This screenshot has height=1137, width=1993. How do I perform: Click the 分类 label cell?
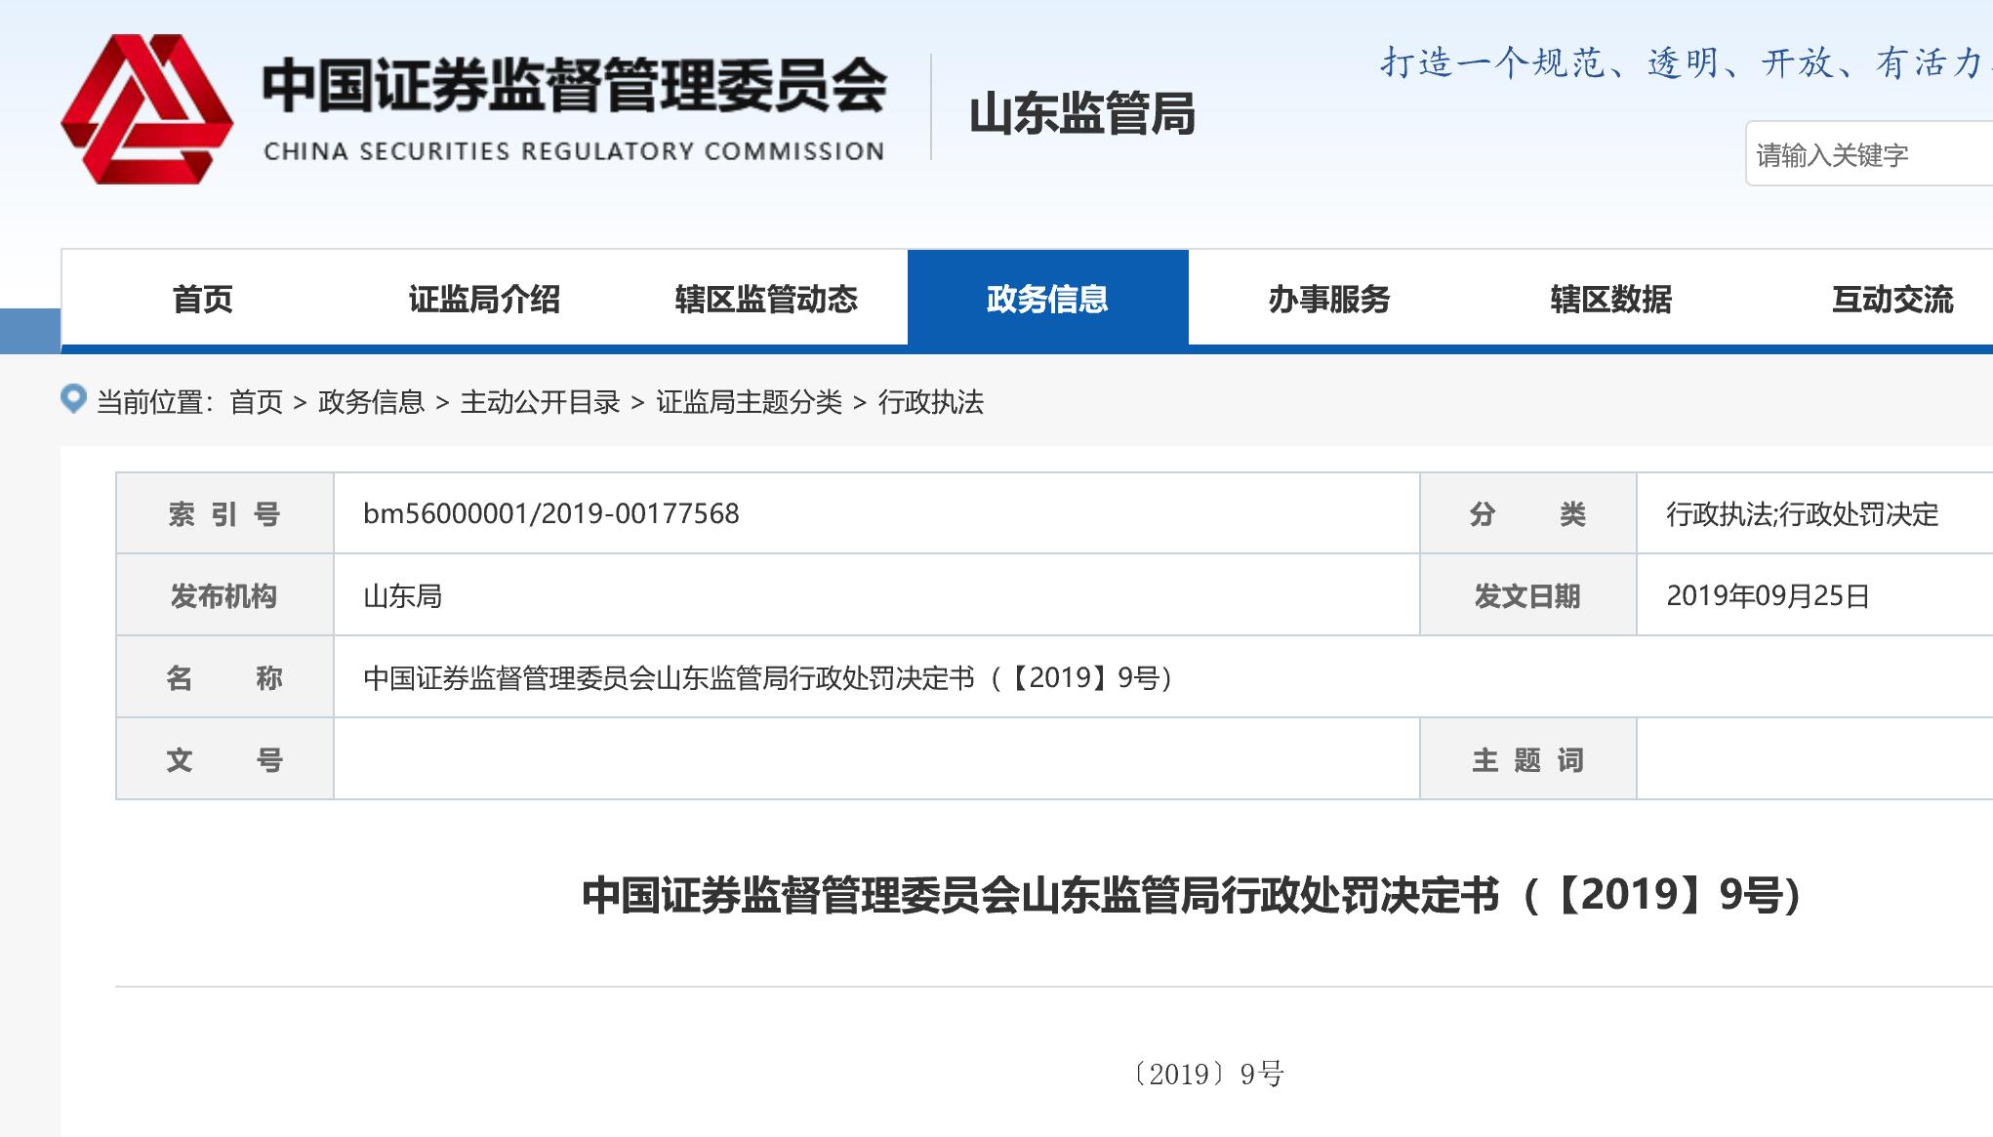[x=1527, y=513]
